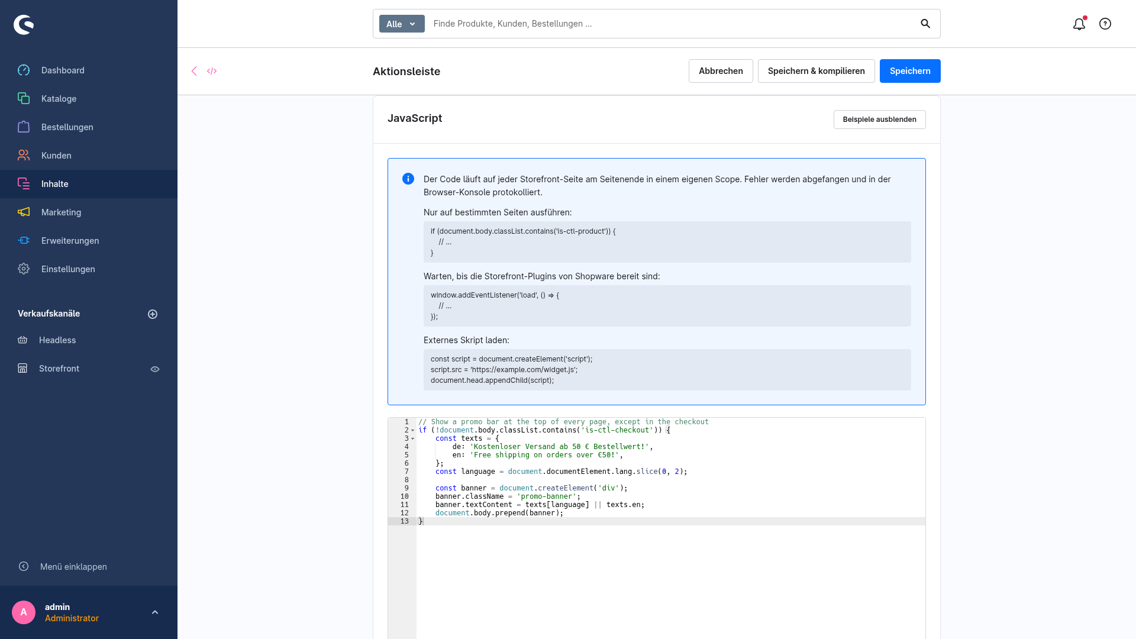Select the Bestellungen bag icon
The image size is (1136, 639).
coord(24,127)
